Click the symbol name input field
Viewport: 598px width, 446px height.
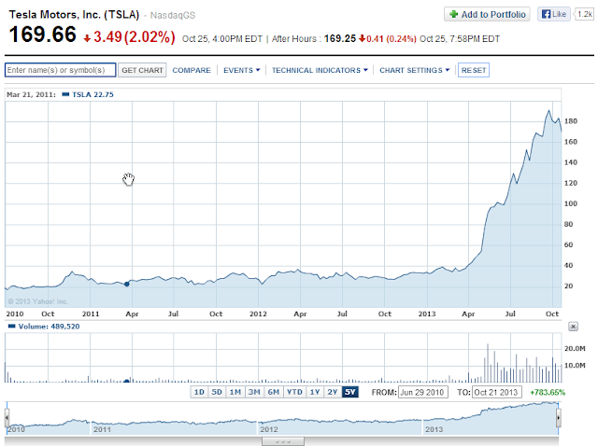(x=60, y=70)
